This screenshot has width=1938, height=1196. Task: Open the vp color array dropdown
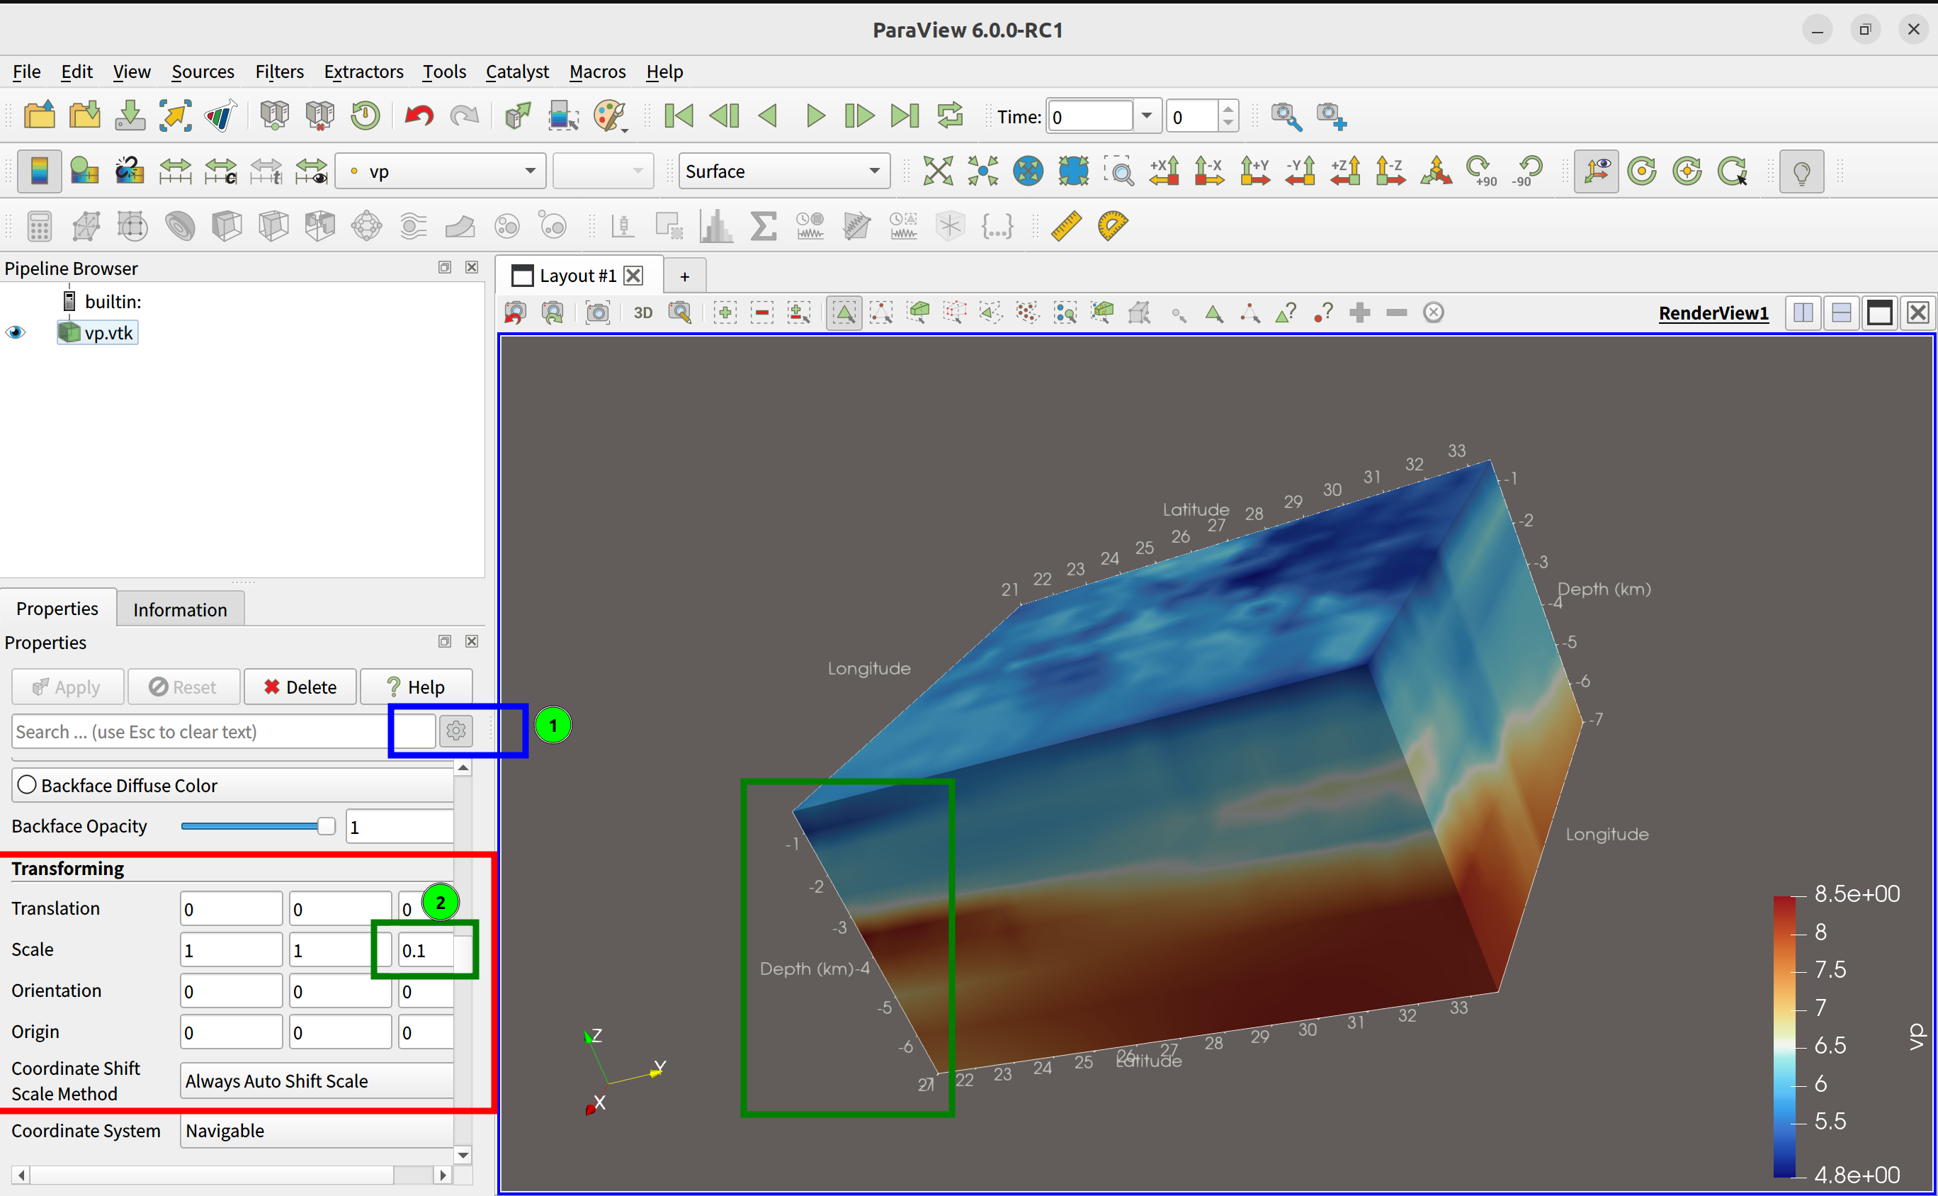[441, 171]
